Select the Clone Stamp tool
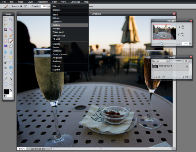 pyautogui.click(x=5, y=35)
